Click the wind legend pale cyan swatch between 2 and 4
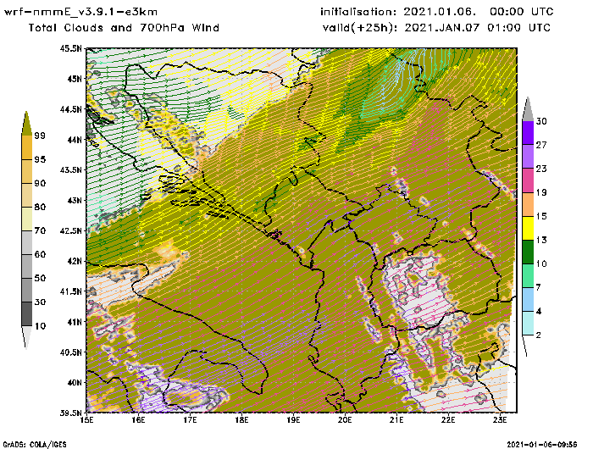The height and width of the screenshot is (449, 593). click(528, 324)
